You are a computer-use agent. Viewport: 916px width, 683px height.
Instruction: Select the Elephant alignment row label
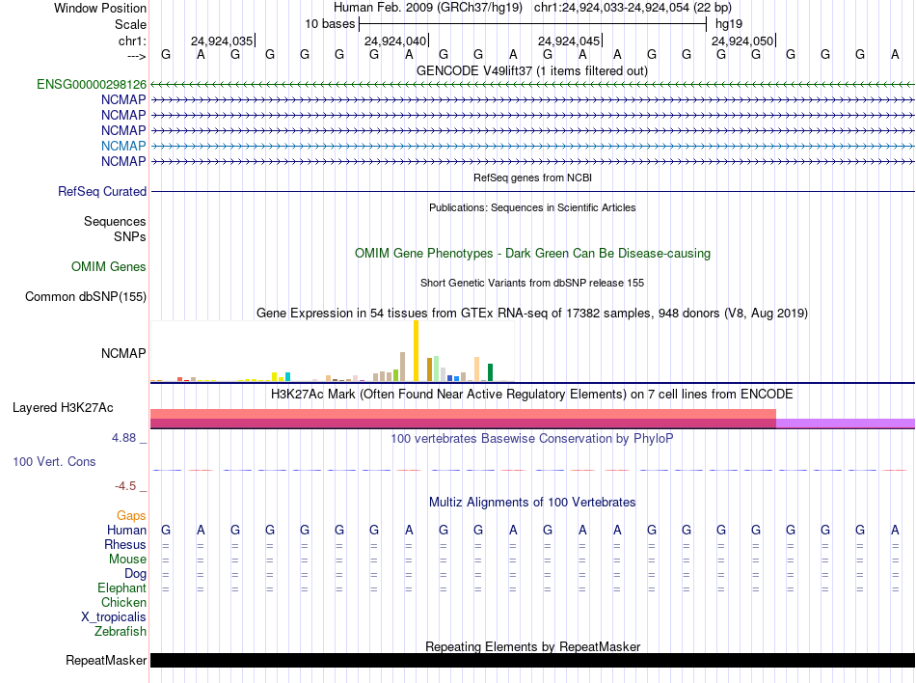[121, 588]
